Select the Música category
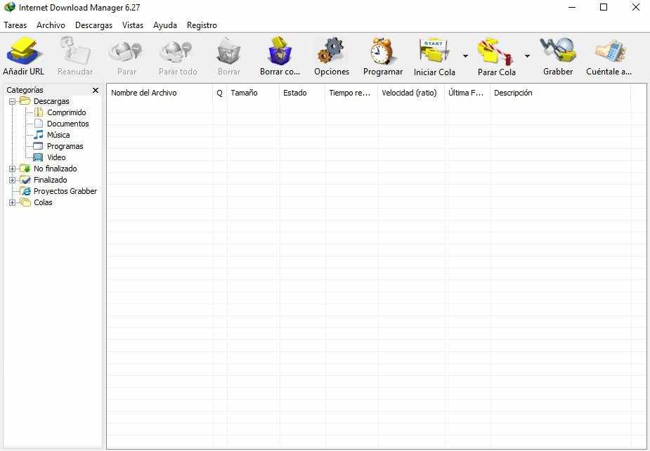650x451 pixels. [56, 134]
